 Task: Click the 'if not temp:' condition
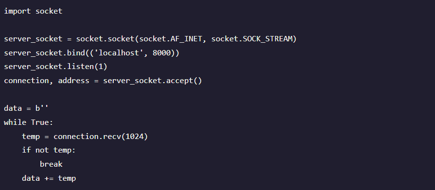pos(49,150)
